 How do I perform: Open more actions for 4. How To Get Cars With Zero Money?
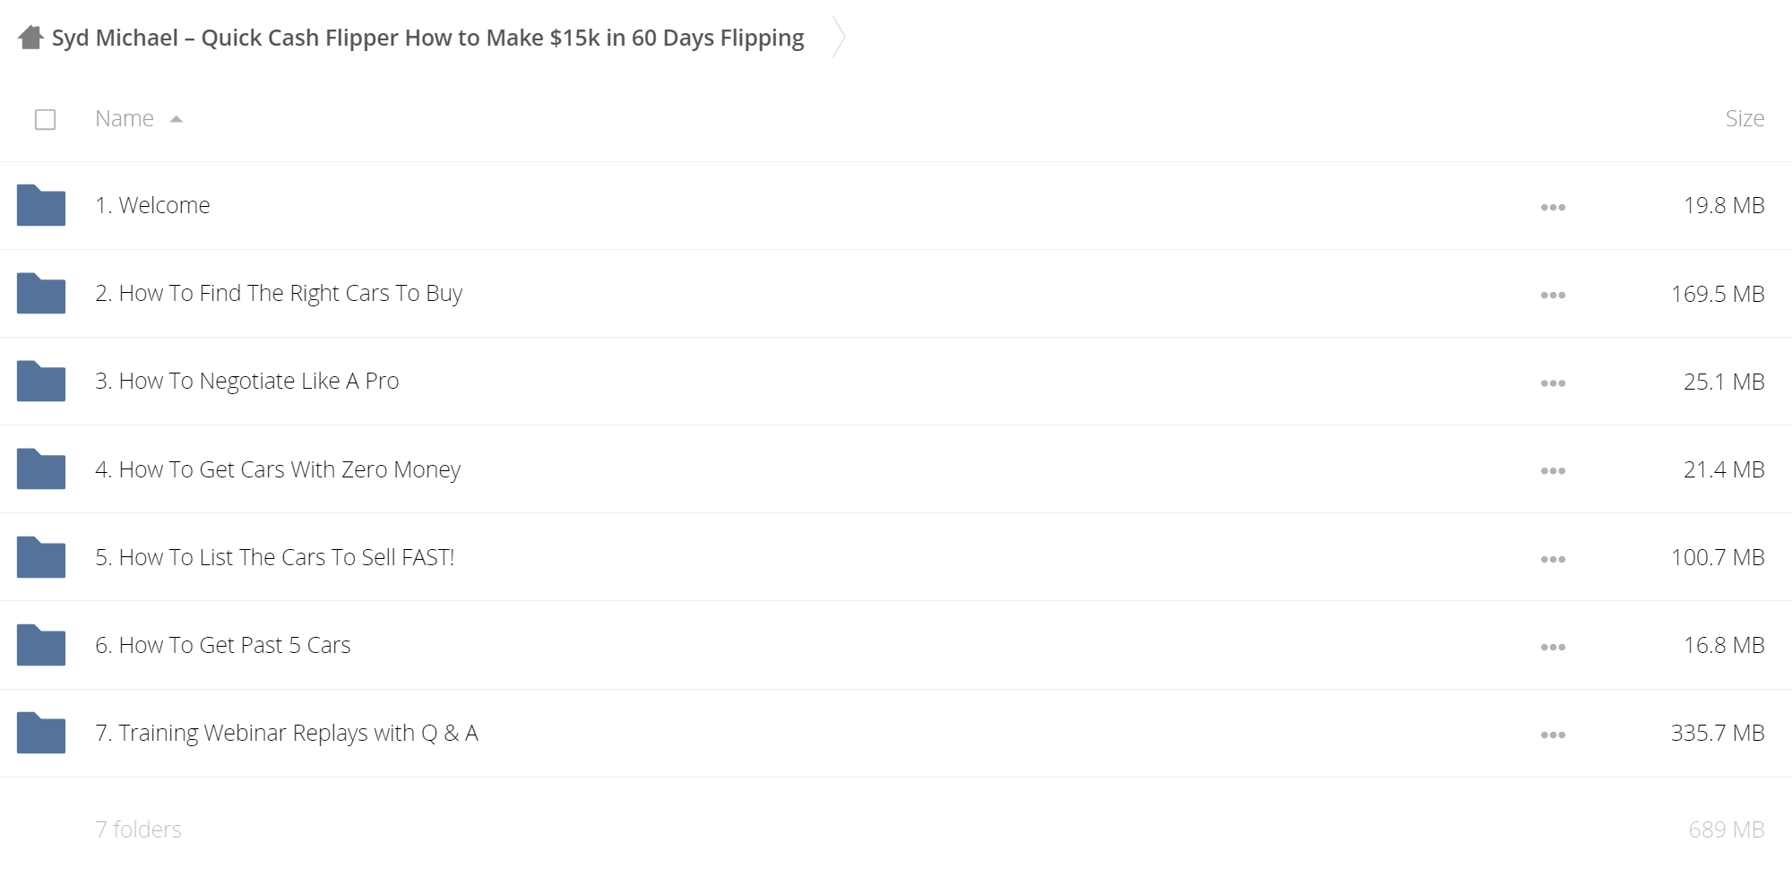point(1553,470)
